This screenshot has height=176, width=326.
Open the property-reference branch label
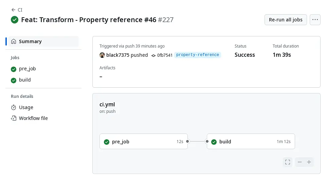pyautogui.click(x=198, y=55)
